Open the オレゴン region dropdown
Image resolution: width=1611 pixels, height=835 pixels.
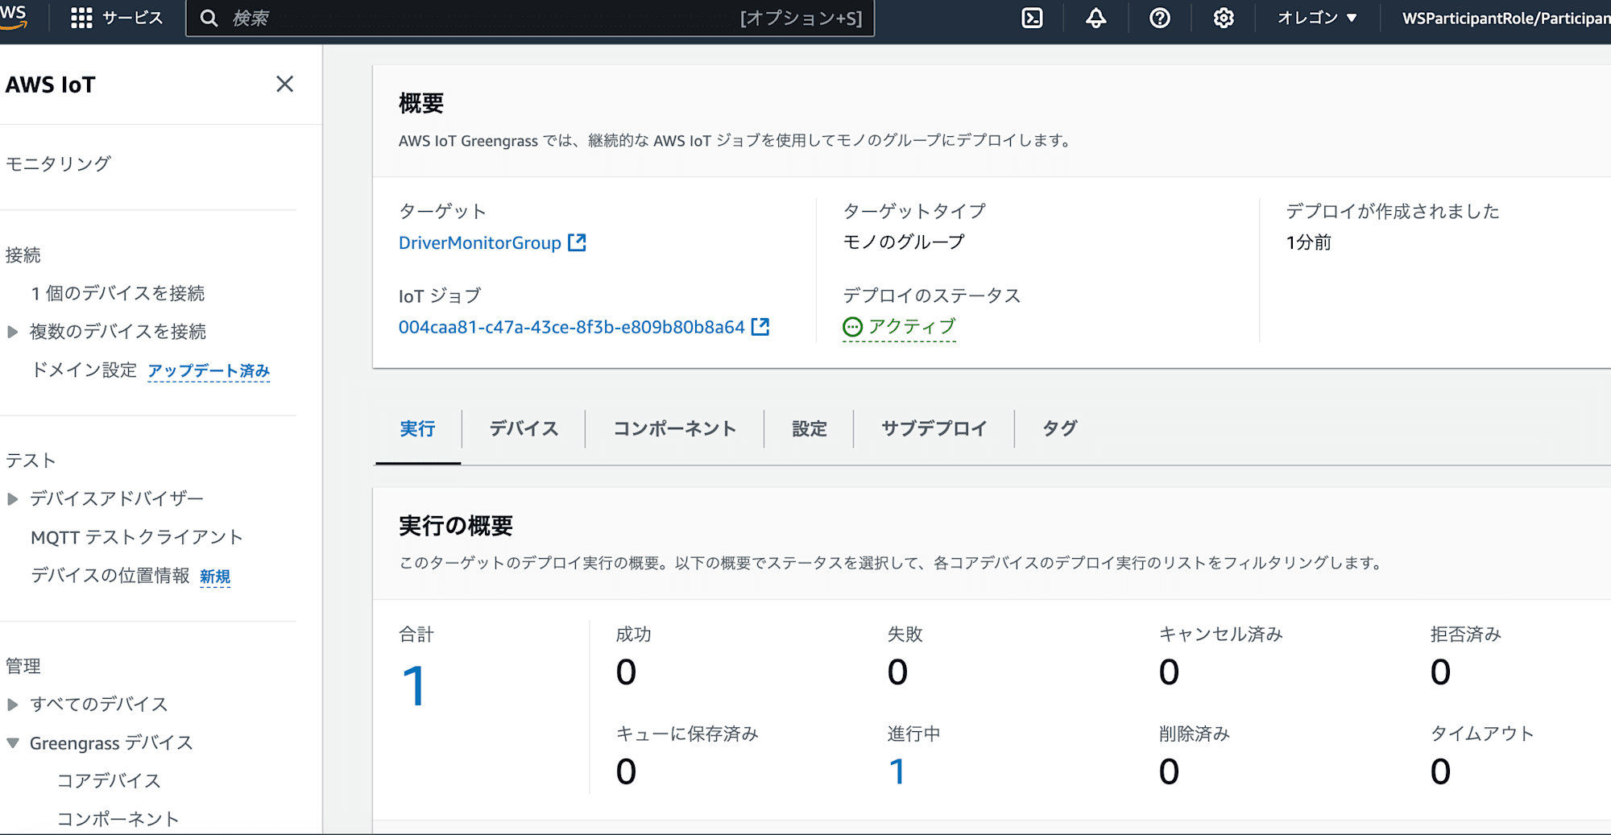tap(1317, 18)
